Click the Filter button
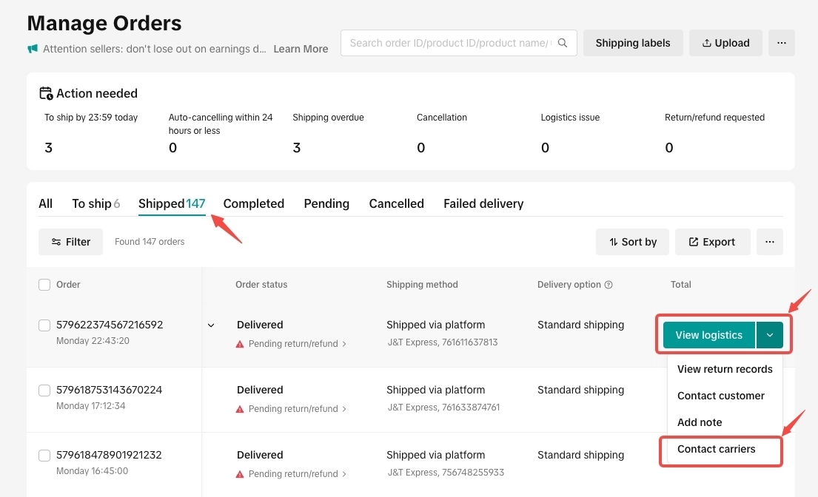The height and width of the screenshot is (497, 818). click(71, 242)
